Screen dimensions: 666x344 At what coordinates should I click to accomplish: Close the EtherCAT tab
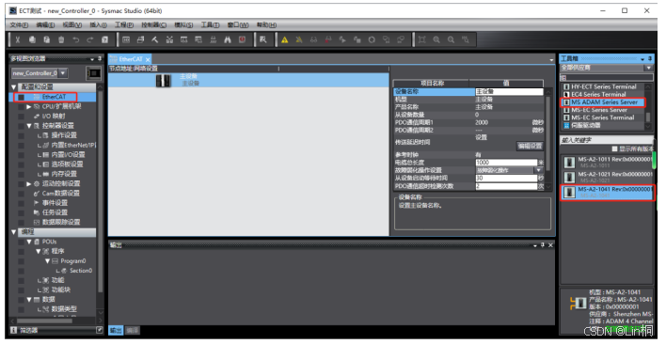coord(148,59)
